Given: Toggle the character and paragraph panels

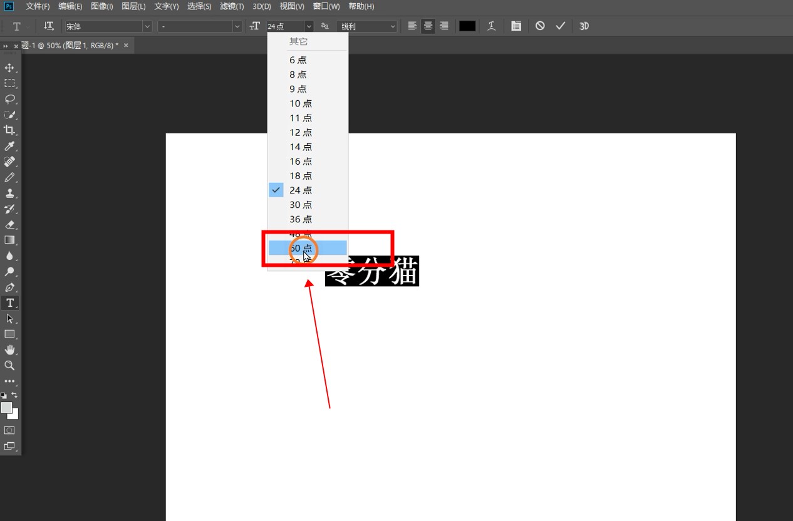Looking at the screenshot, I should [516, 26].
